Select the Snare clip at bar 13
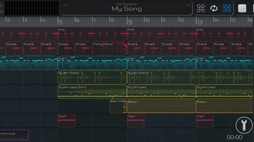 click(205, 48)
